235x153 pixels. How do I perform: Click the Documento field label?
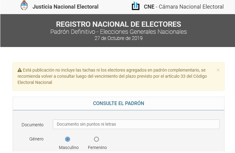[33, 125]
